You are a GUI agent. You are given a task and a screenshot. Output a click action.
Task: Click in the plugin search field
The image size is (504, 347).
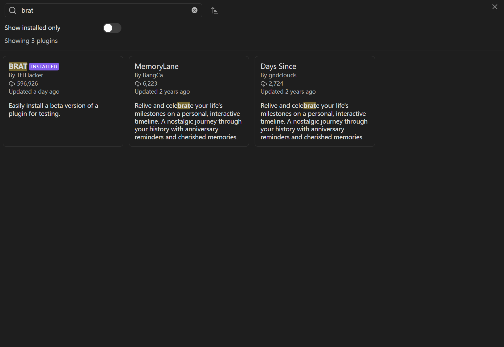[x=105, y=11]
